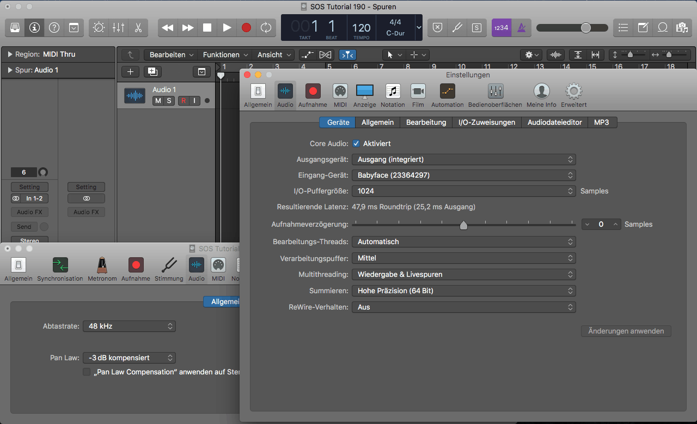The height and width of the screenshot is (424, 697).
Task: Switch to the I/O-Zuweisungen tab
Action: (x=486, y=123)
